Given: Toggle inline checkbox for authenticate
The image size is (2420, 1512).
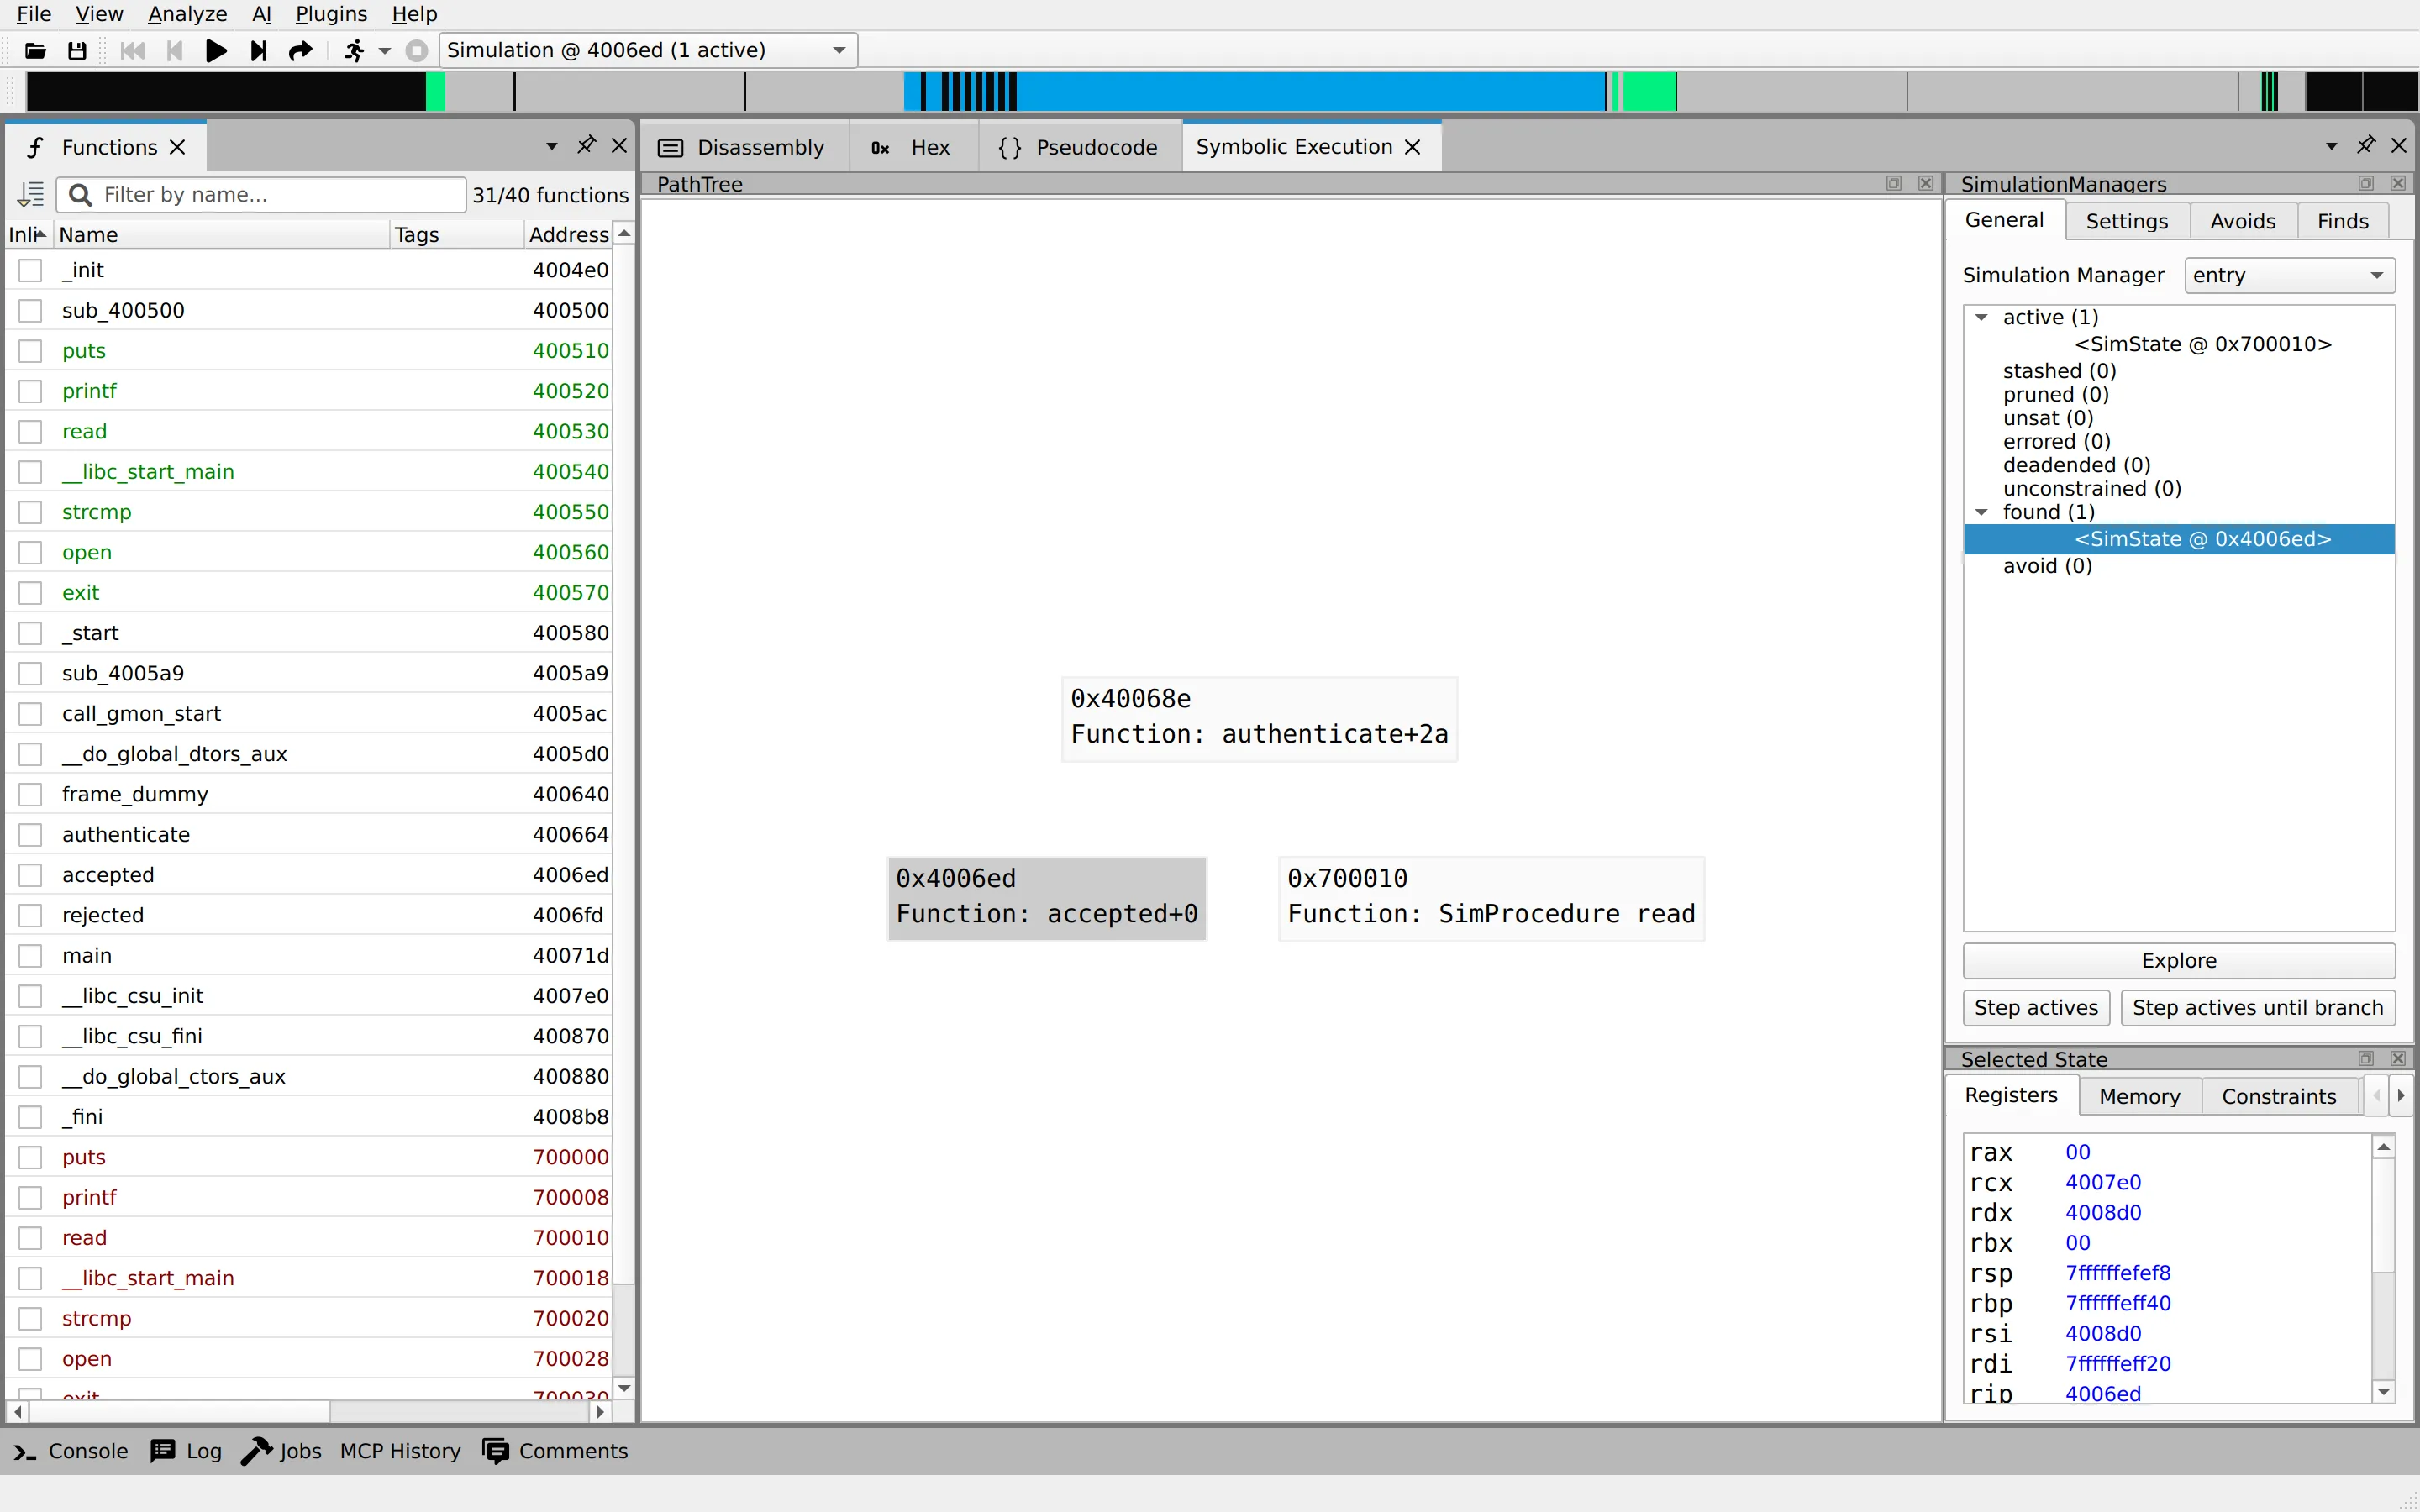Looking at the screenshot, I should tap(30, 835).
